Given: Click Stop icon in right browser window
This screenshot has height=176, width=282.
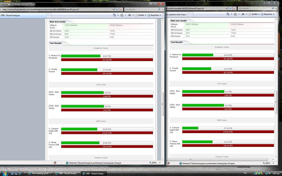Looking at the screenshot, I should tap(234, 9).
